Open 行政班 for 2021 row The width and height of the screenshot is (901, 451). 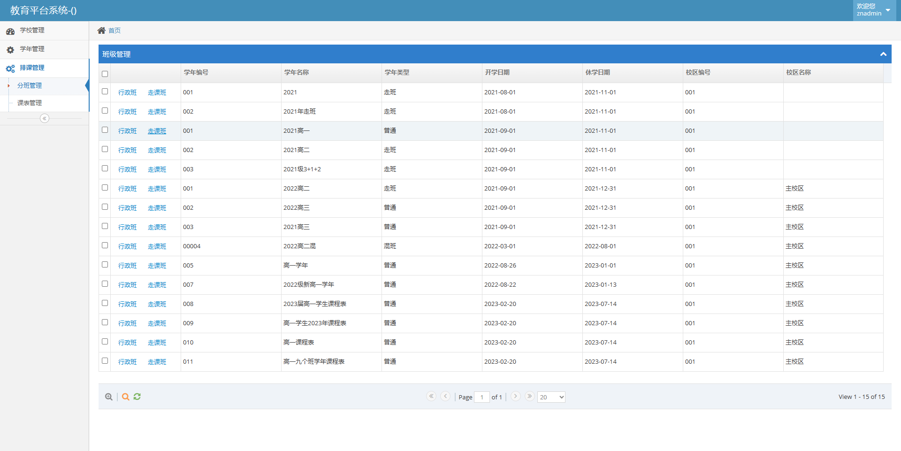pyautogui.click(x=128, y=92)
